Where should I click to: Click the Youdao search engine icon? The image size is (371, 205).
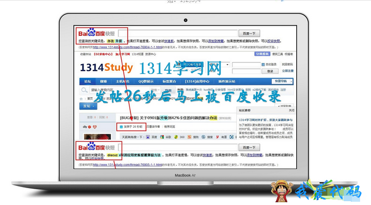coord(217,137)
